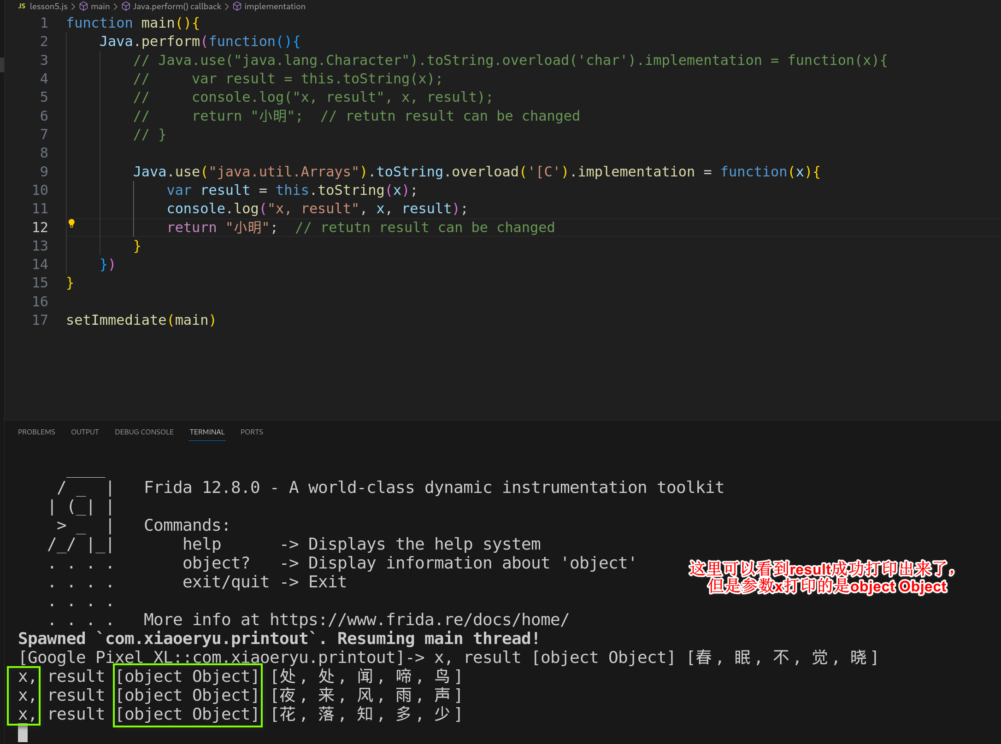This screenshot has width=1001, height=744.
Task: Open lesson5.js breadcrumb item
Action: pyautogui.click(x=48, y=6)
